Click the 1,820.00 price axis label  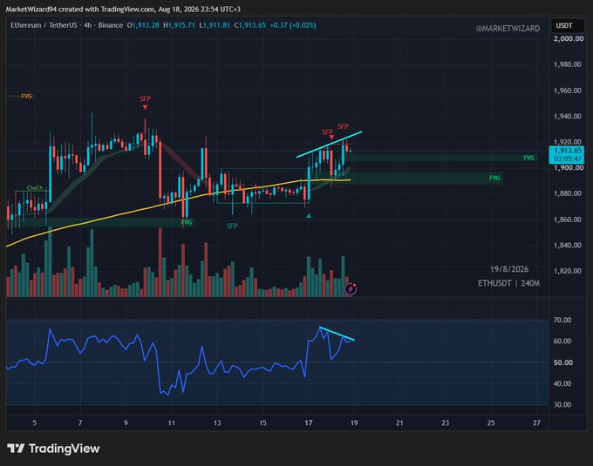point(568,271)
